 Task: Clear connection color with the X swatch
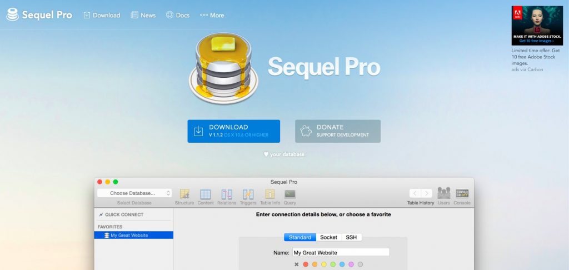click(x=297, y=264)
